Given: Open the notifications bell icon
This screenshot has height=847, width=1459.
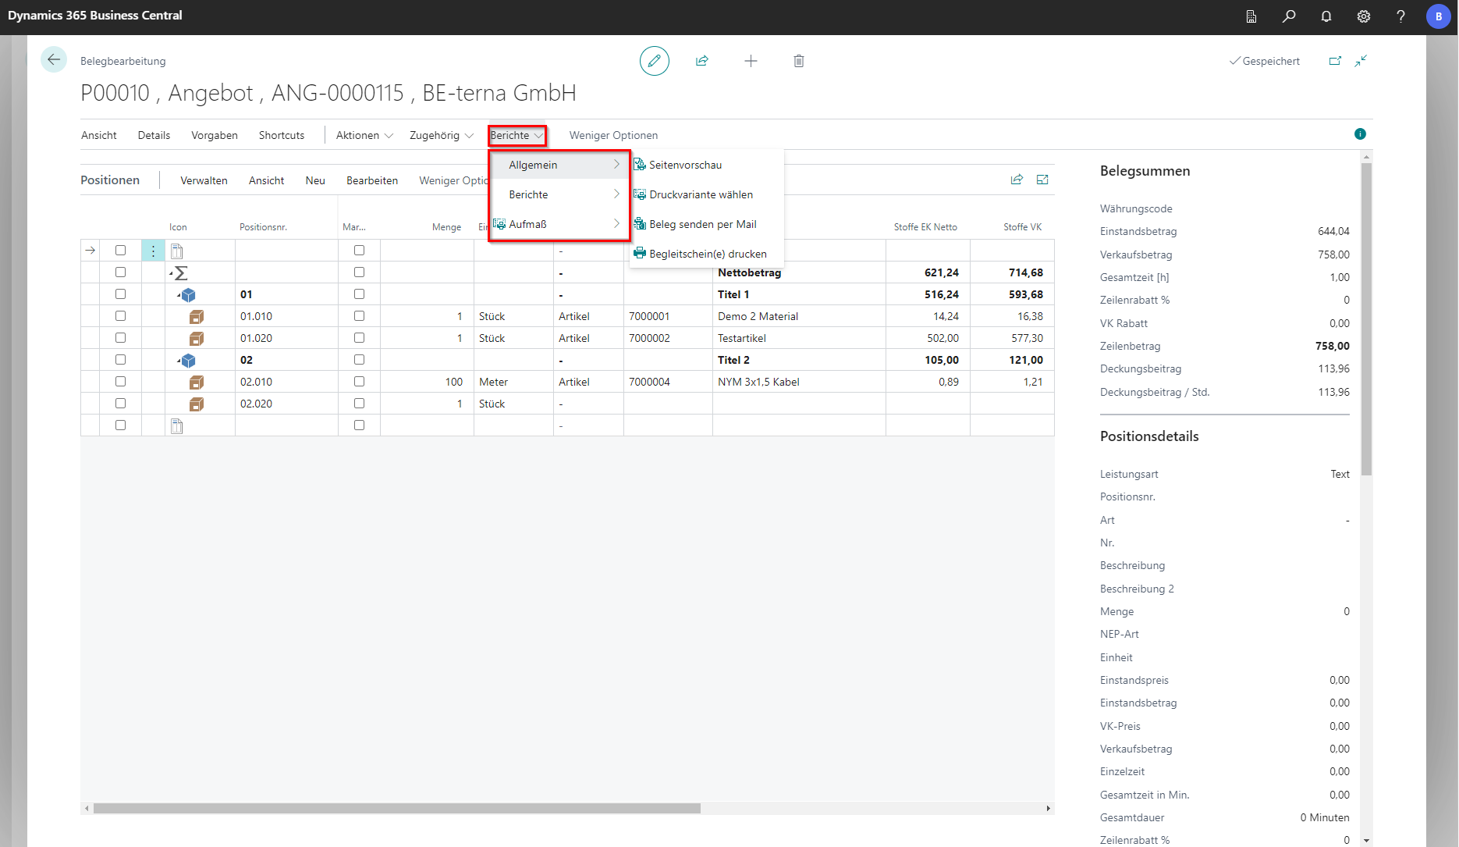Looking at the screenshot, I should pos(1326,16).
